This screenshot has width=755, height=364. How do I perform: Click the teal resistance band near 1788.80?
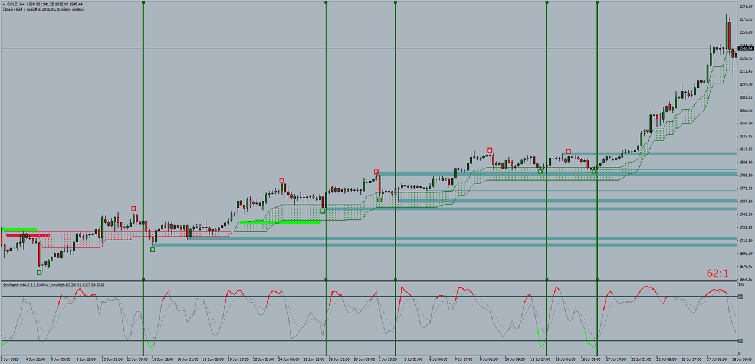click(x=649, y=175)
